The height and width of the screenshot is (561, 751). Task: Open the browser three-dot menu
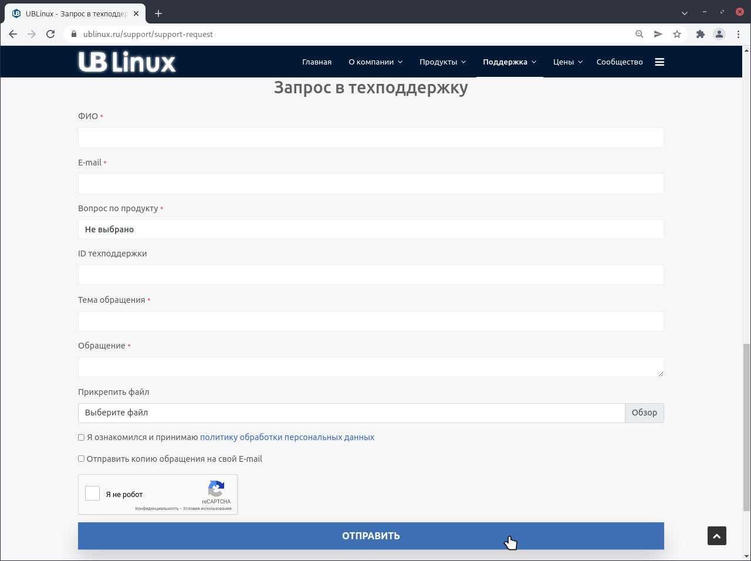tap(738, 34)
